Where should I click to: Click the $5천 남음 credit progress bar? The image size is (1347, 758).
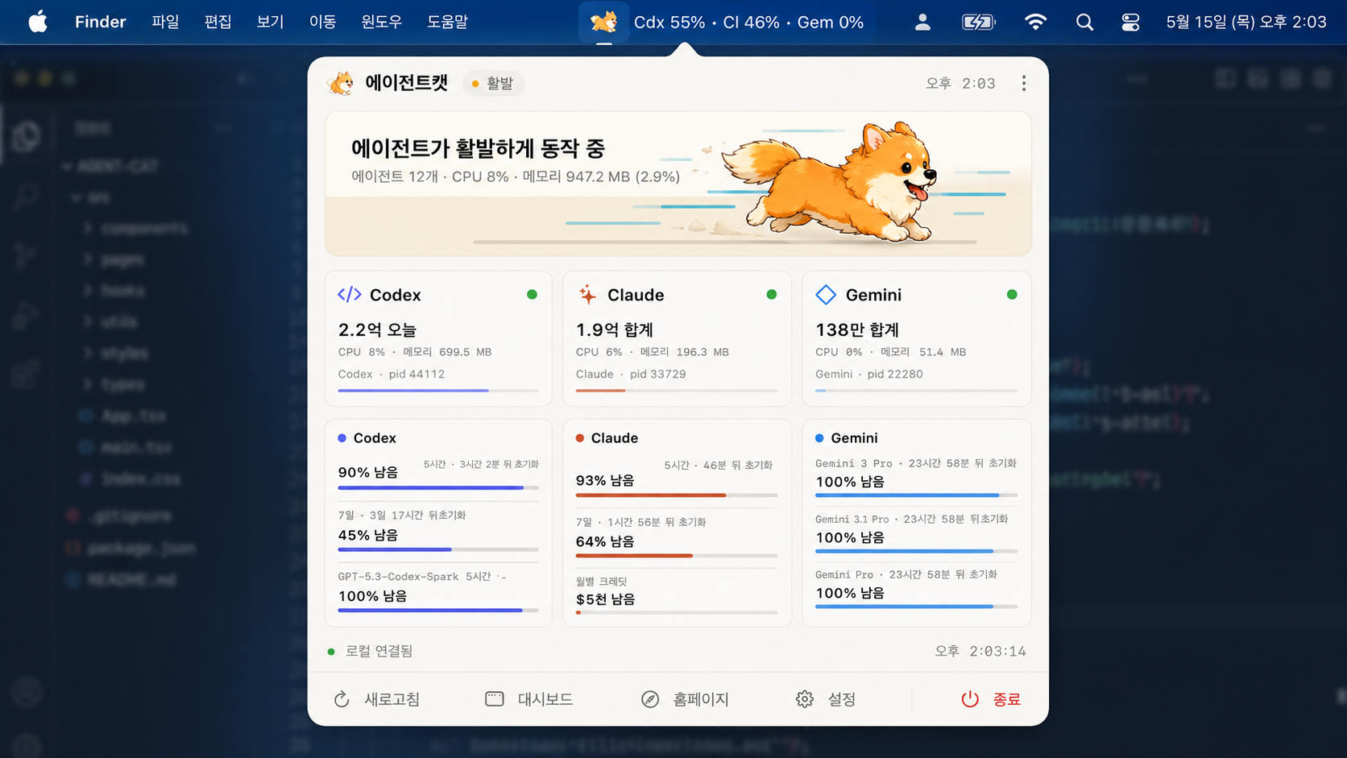677,613
